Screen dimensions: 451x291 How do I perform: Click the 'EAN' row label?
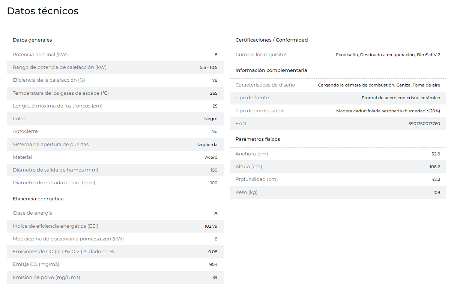[241, 124]
